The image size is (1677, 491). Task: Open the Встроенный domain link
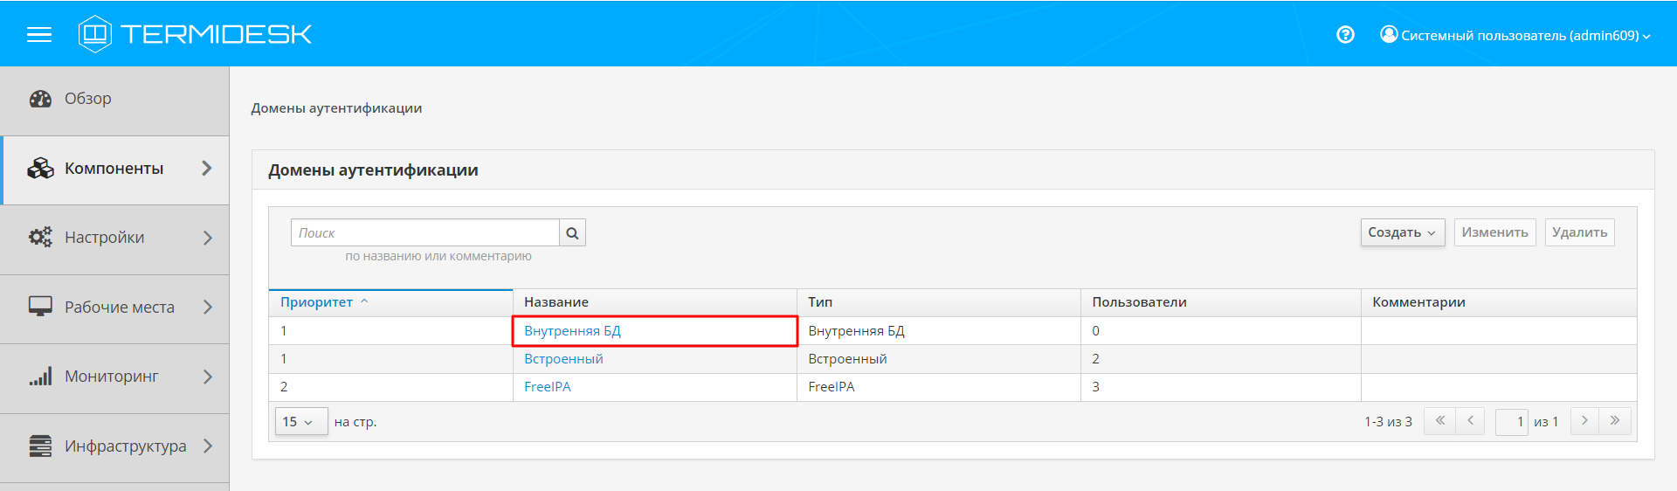(563, 359)
